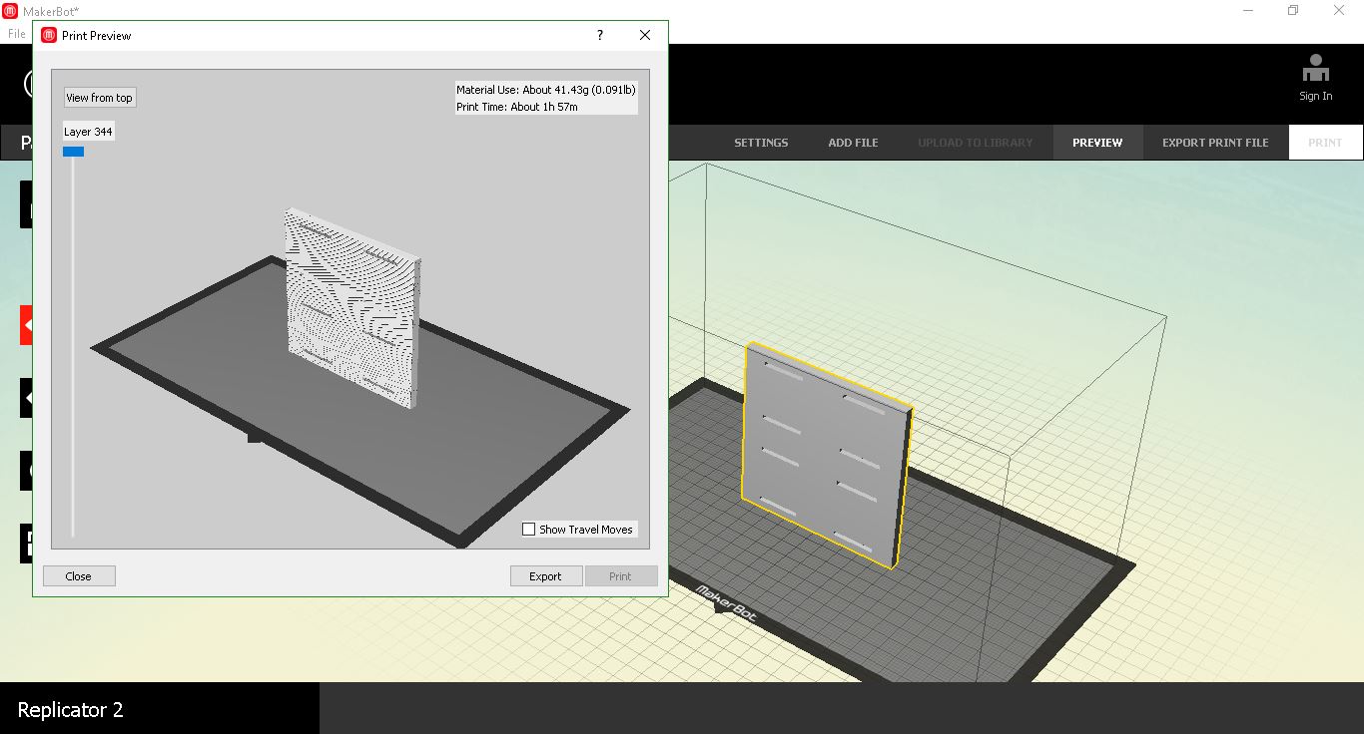Click the View from top button
Viewport: 1364px width, 734px height.
(x=99, y=98)
